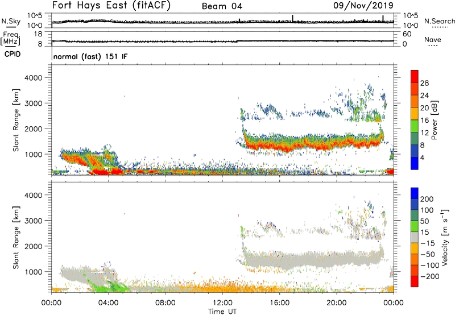This screenshot has width=455, height=315.
Task: Select the "N.Sky" legend label
Action: coord(11,21)
